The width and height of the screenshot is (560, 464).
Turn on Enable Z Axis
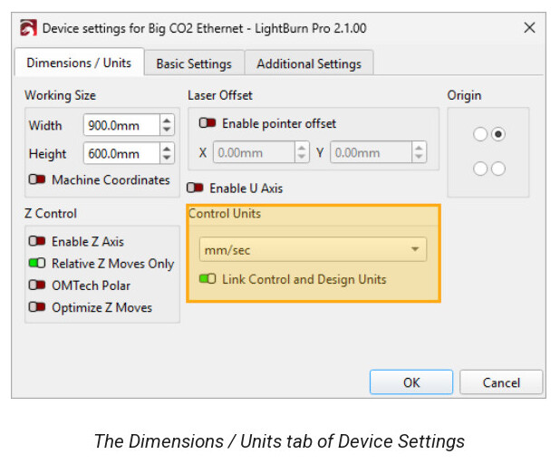(x=37, y=242)
